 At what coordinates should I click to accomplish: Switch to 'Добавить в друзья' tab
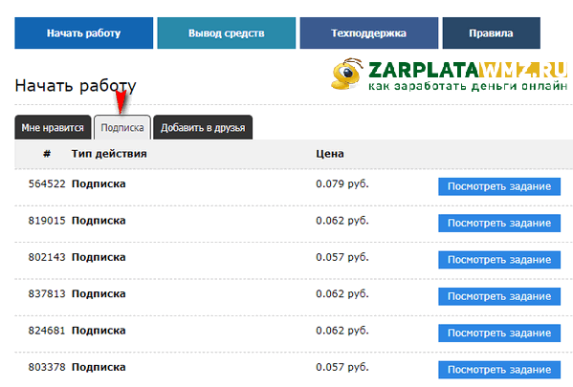(203, 127)
